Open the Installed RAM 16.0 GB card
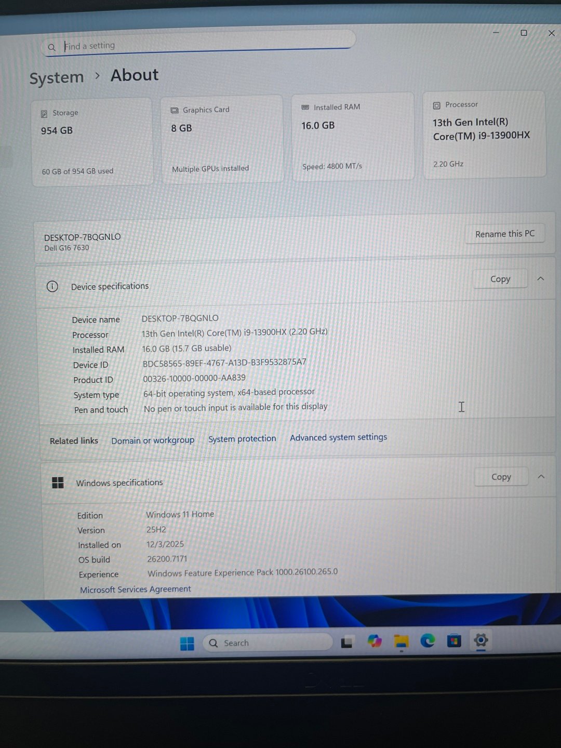Image resolution: width=561 pixels, height=748 pixels. pyautogui.click(x=353, y=137)
